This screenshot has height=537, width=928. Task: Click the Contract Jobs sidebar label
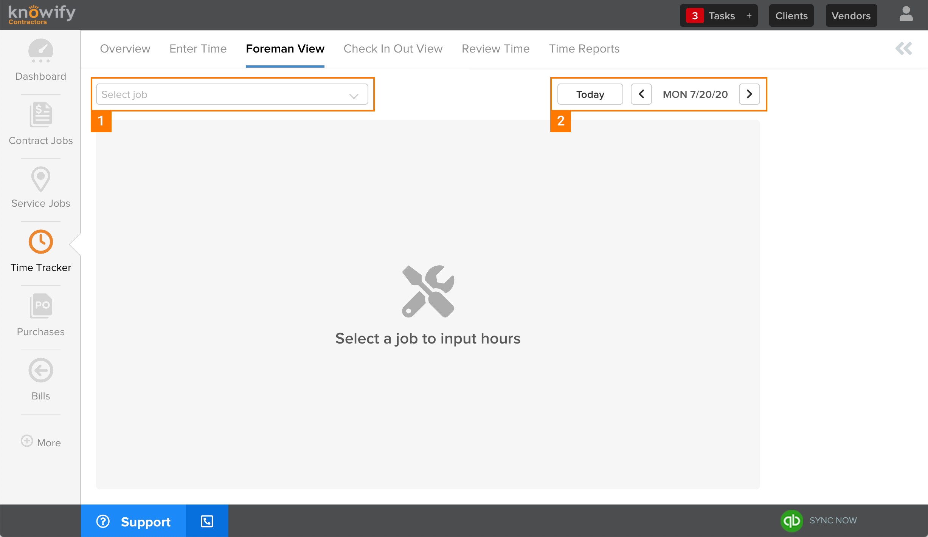pyautogui.click(x=41, y=141)
